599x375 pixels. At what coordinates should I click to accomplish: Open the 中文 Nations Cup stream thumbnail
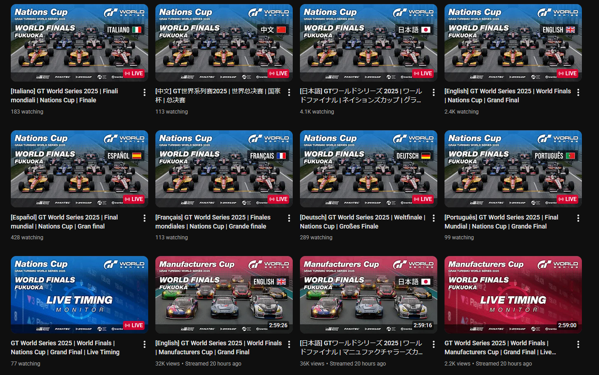[224, 43]
